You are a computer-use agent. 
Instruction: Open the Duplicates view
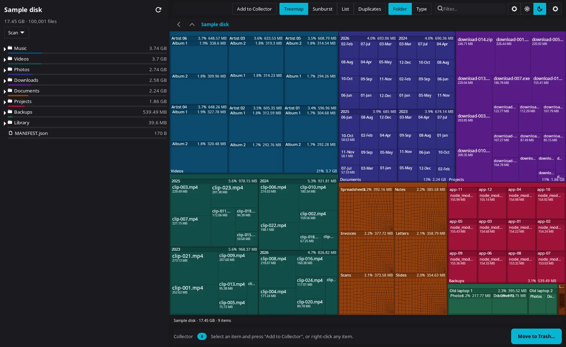pos(369,9)
